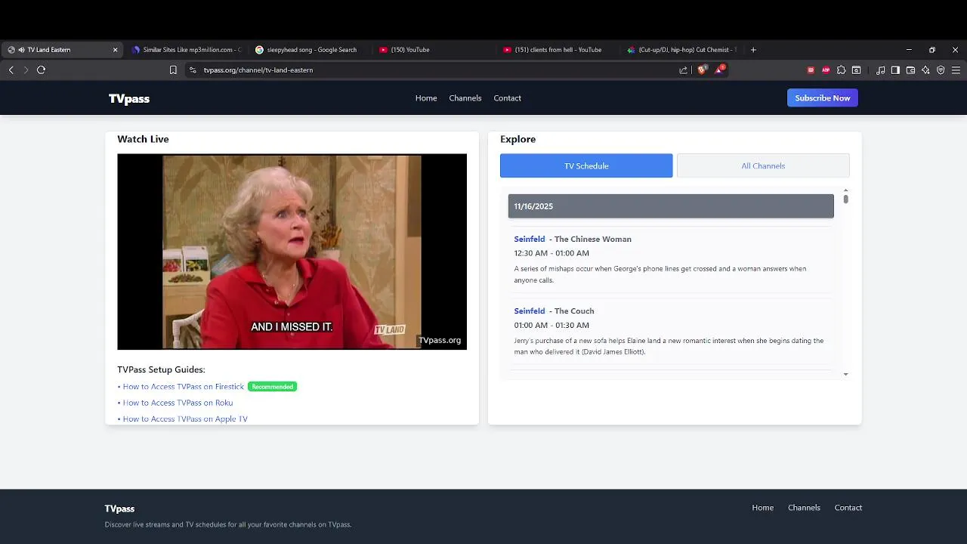967x544 pixels.
Task: Open How to Access TVPass on Roku
Action: tap(178, 403)
